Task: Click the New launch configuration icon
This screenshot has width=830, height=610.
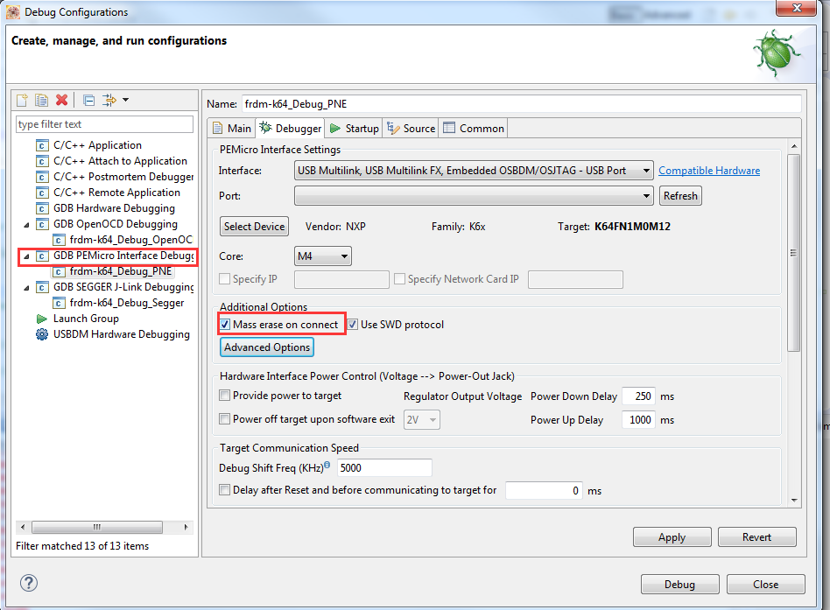Action: click(x=22, y=100)
